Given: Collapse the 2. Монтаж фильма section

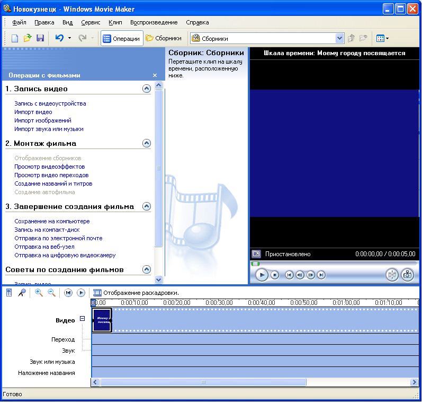Looking at the screenshot, I should [147, 143].
